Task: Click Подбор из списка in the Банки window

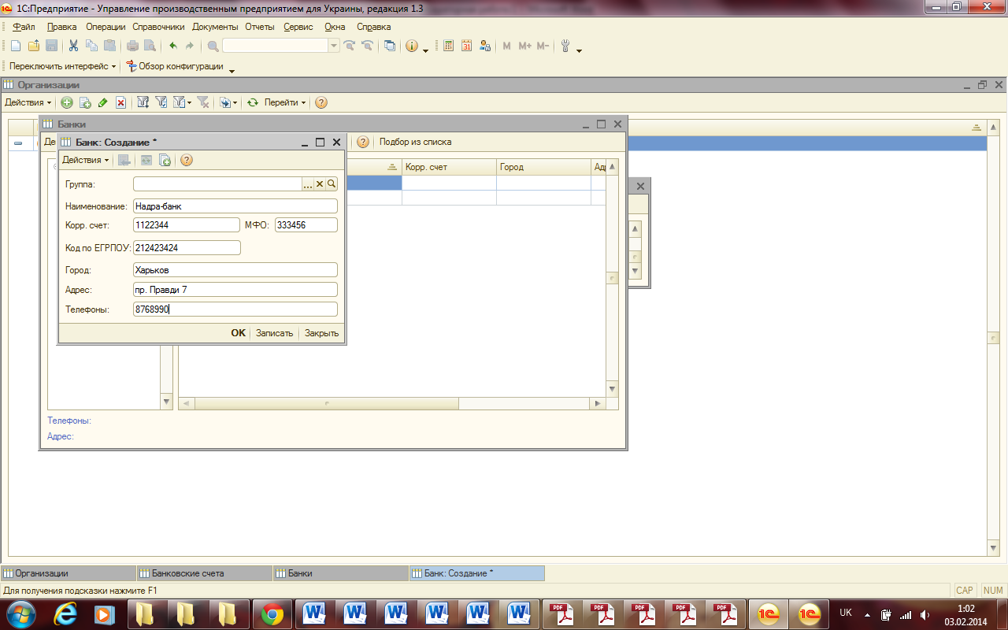Action: [415, 142]
